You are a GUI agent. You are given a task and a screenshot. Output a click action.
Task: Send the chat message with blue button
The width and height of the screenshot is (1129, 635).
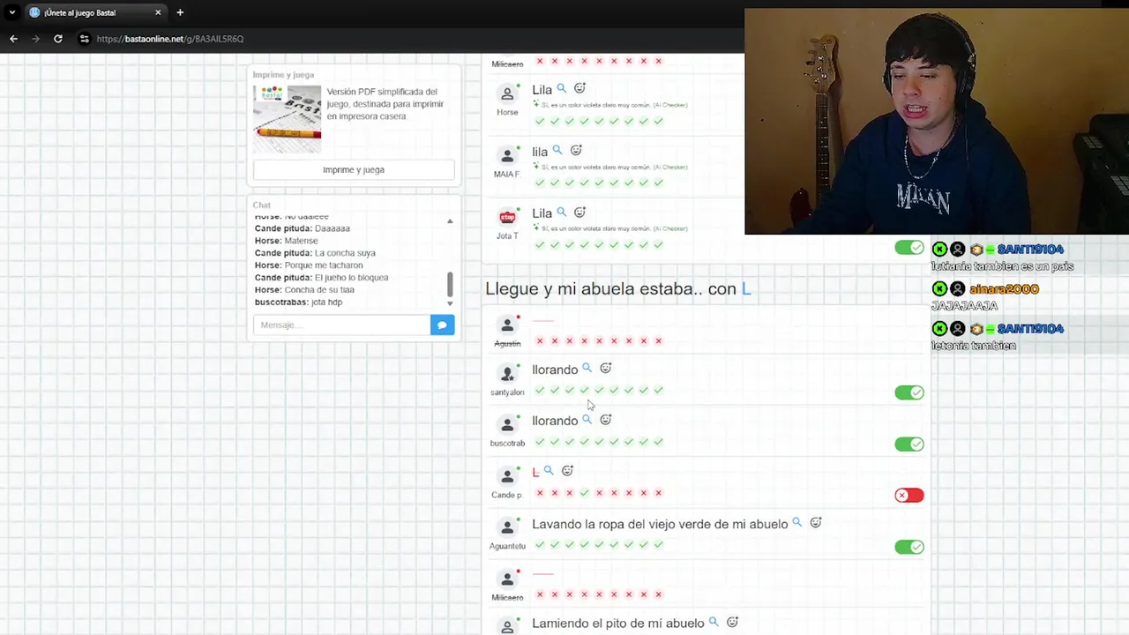pos(442,325)
